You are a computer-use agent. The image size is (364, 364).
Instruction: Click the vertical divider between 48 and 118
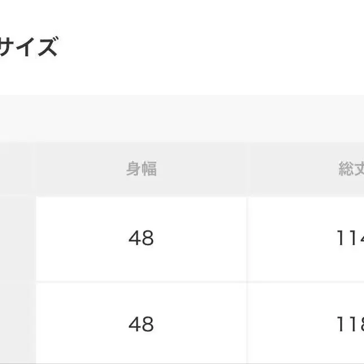click(x=247, y=324)
